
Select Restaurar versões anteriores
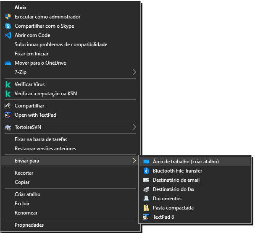coord(45,149)
